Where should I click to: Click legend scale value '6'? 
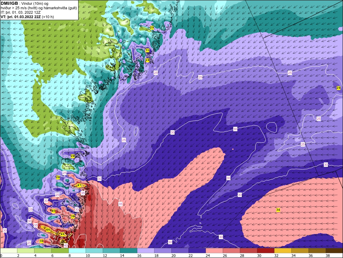(52, 256)
